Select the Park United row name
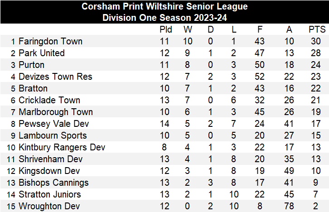Viewport: 329px width, 212px height. tap(42, 53)
